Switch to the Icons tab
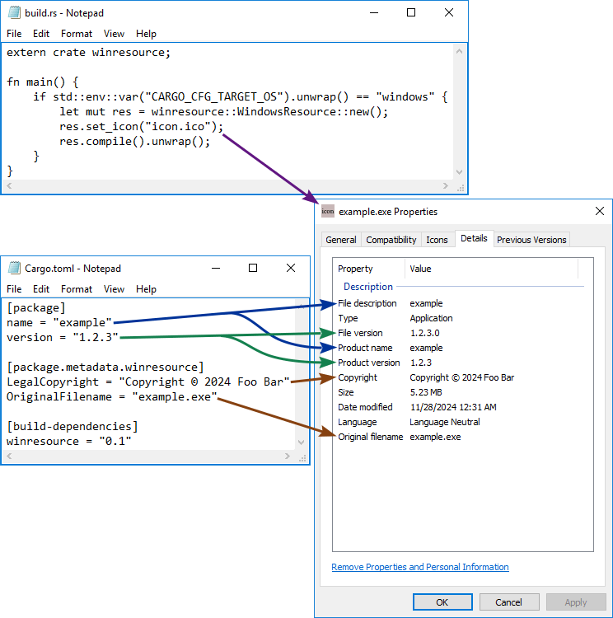The height and width of the screenshot is (618, 613). [x=437, y=240]
